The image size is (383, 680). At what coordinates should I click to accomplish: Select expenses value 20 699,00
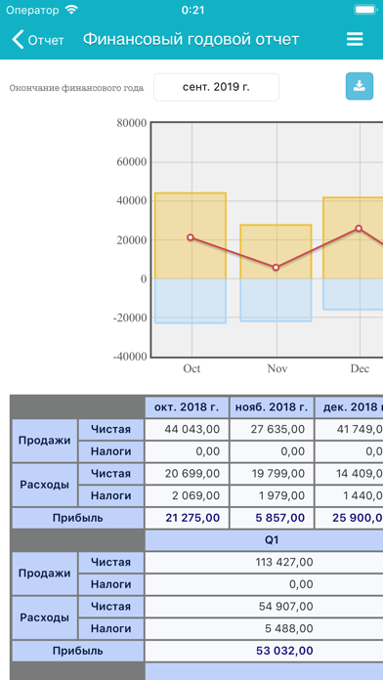[x=192, y=474]
